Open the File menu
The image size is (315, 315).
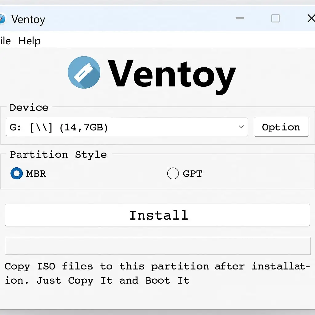point(5,41)
